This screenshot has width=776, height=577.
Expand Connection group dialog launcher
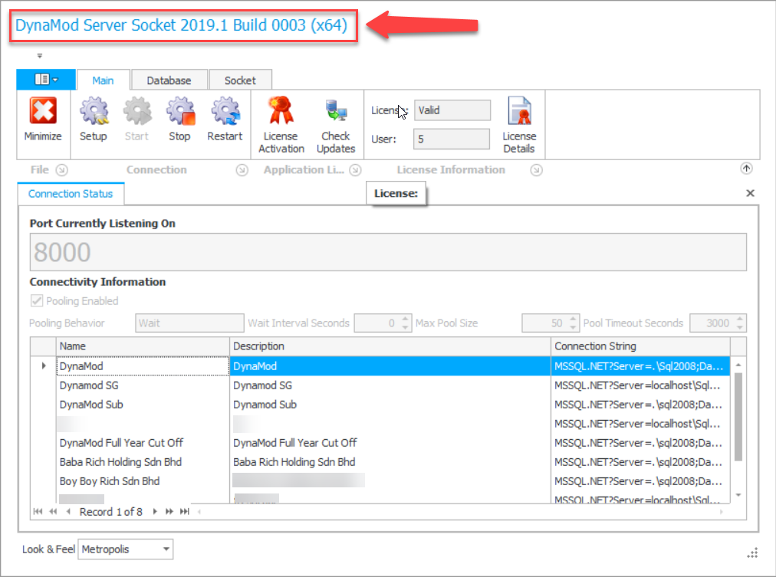coord(242,170)
